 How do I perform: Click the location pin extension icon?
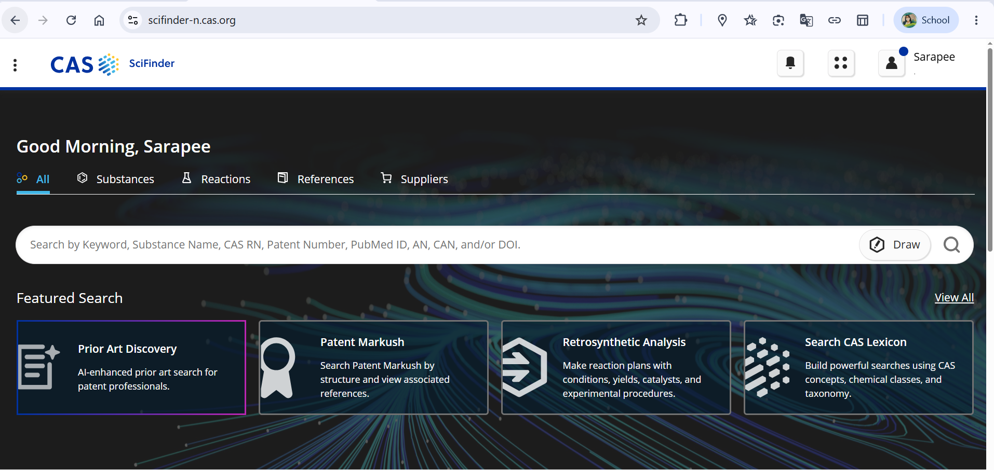(722, 20)
